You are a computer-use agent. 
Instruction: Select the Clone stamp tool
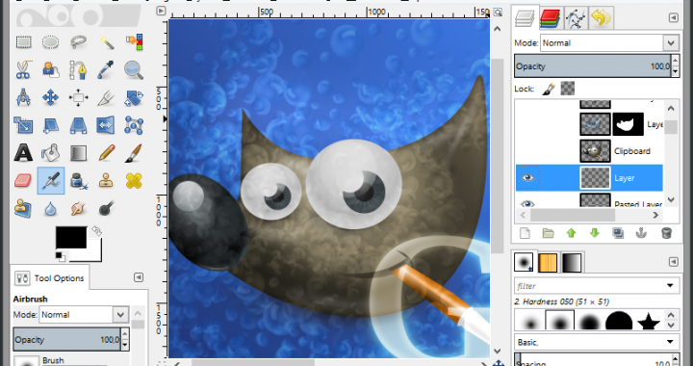[x=106, y=180]
